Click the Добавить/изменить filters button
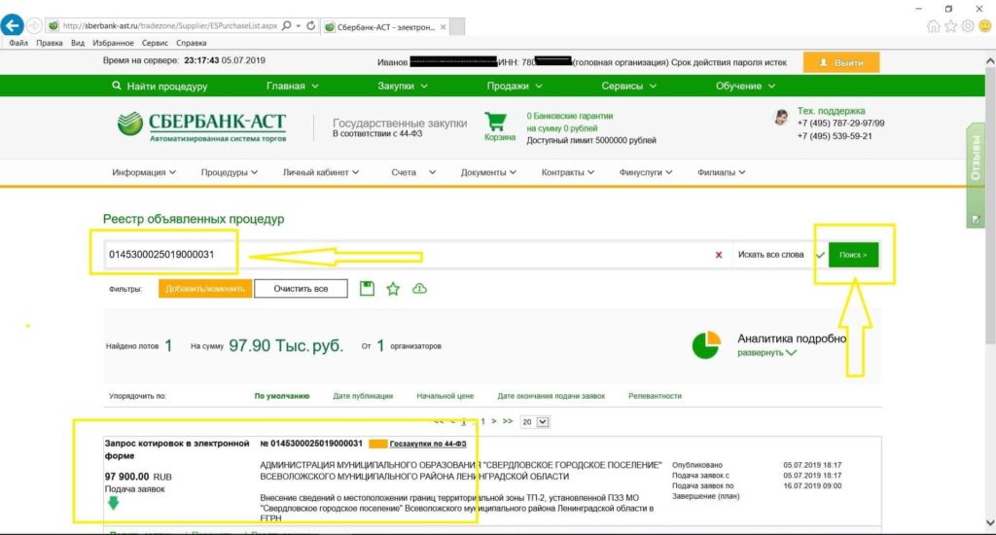Viewport: 996px width, 535px height. click(205, 289)
